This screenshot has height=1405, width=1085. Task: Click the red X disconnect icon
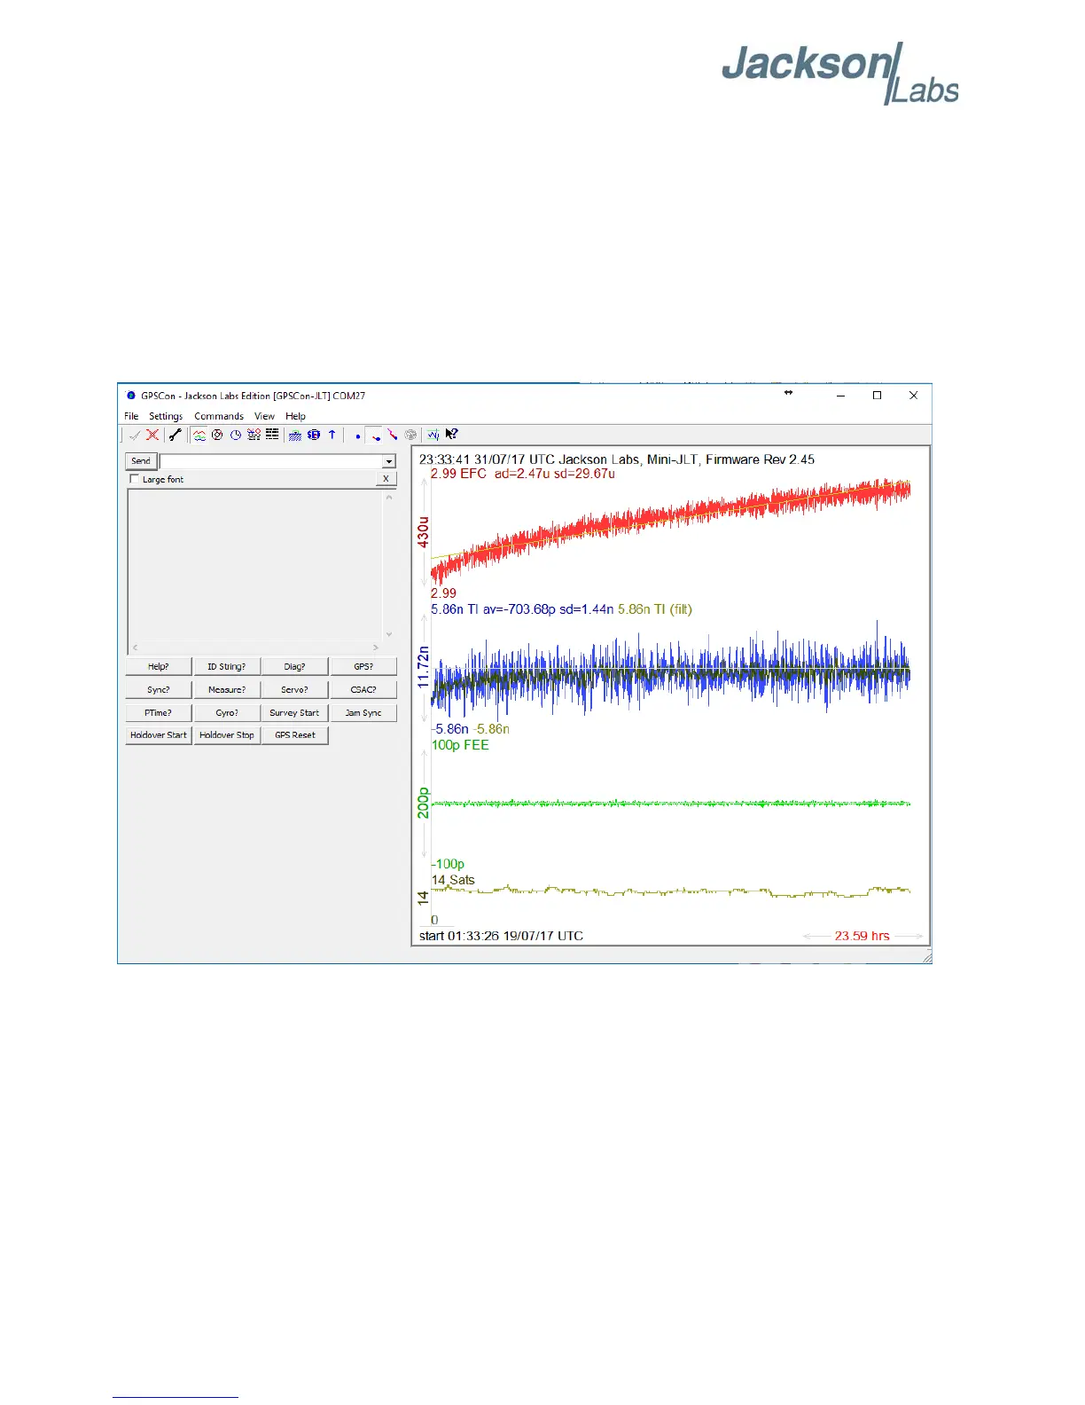coord(152,435)
